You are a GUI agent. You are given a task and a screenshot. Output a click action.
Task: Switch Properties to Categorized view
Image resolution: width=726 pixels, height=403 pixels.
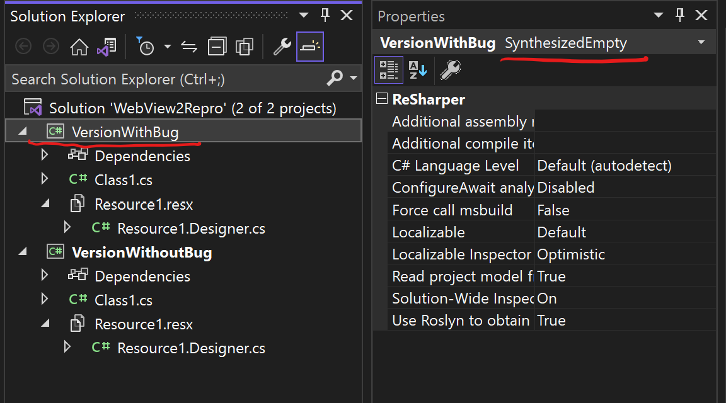(x=388, y=70)
